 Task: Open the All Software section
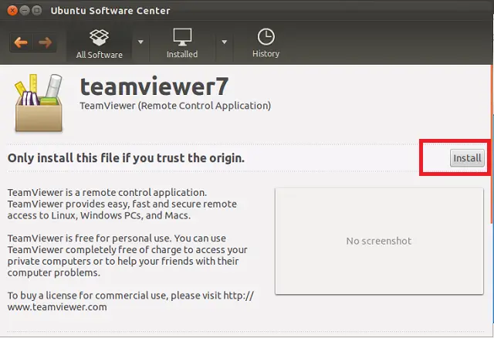tap(100, 44)
